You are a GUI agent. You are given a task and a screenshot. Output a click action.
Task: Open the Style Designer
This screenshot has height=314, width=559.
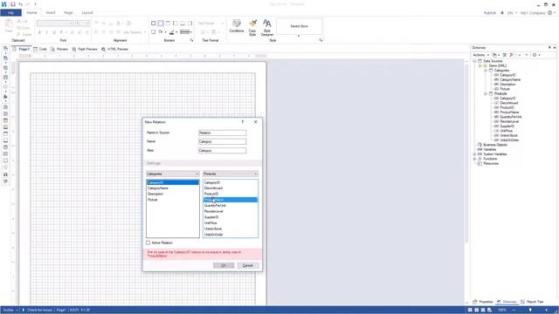coord(267,28)
